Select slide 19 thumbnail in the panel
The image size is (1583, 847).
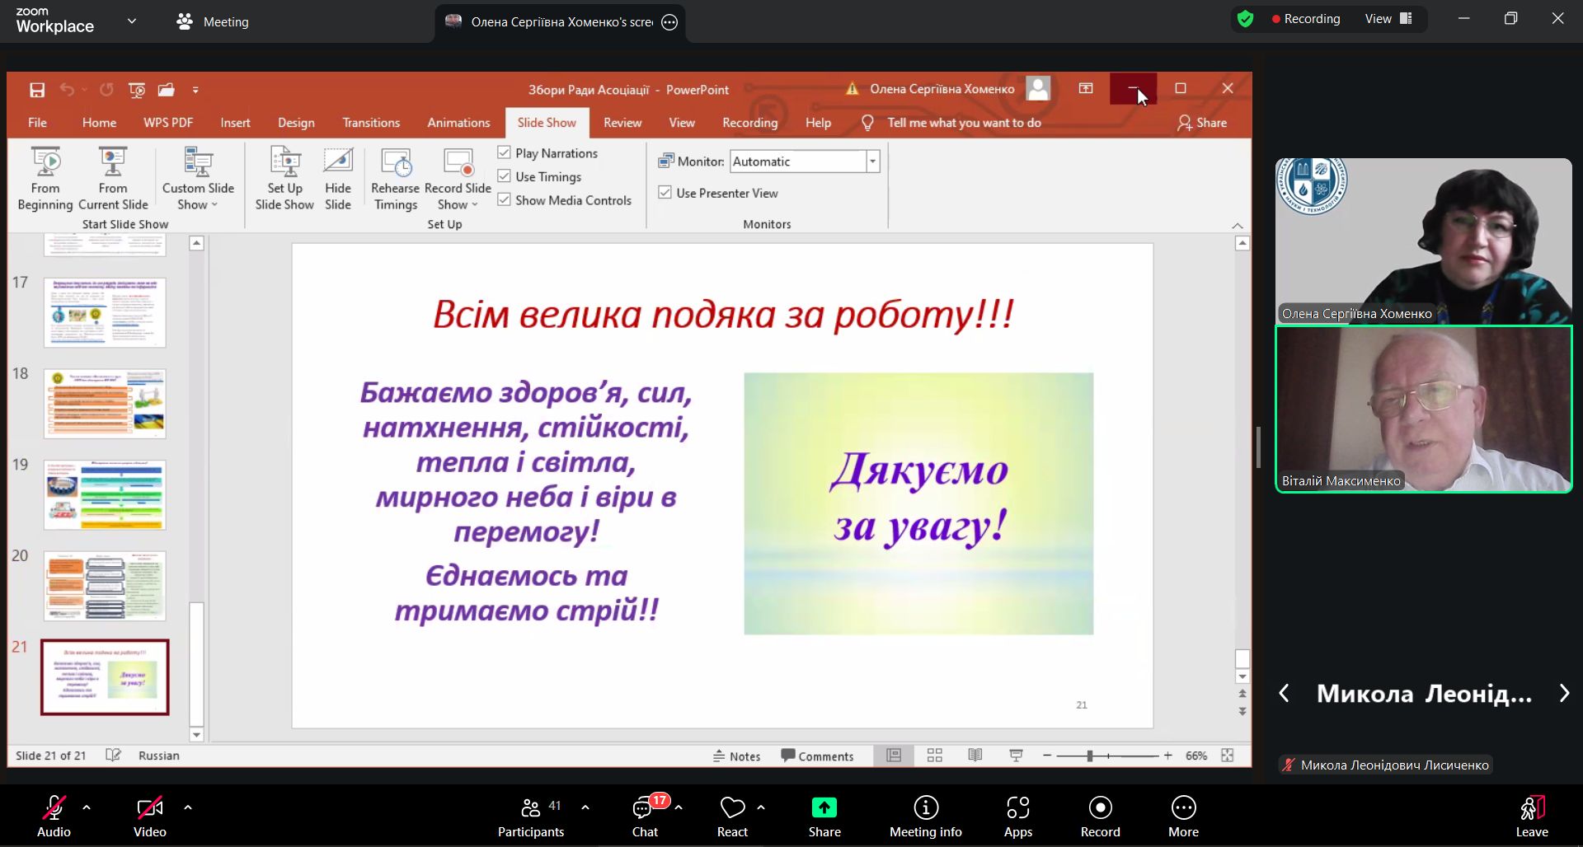click(x=105, y=495)
